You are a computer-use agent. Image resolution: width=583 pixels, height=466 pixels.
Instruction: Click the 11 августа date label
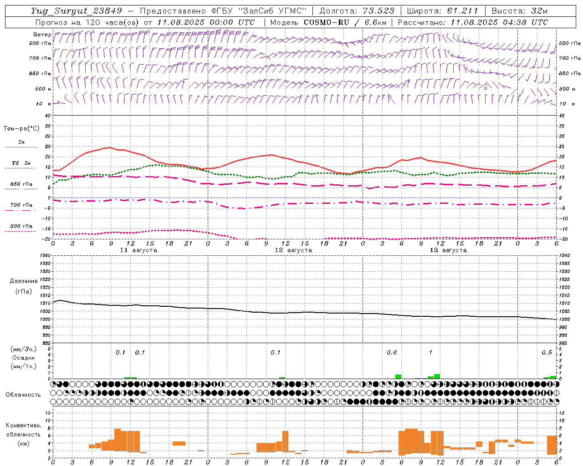pyautogui.click(x=138, y=250)
